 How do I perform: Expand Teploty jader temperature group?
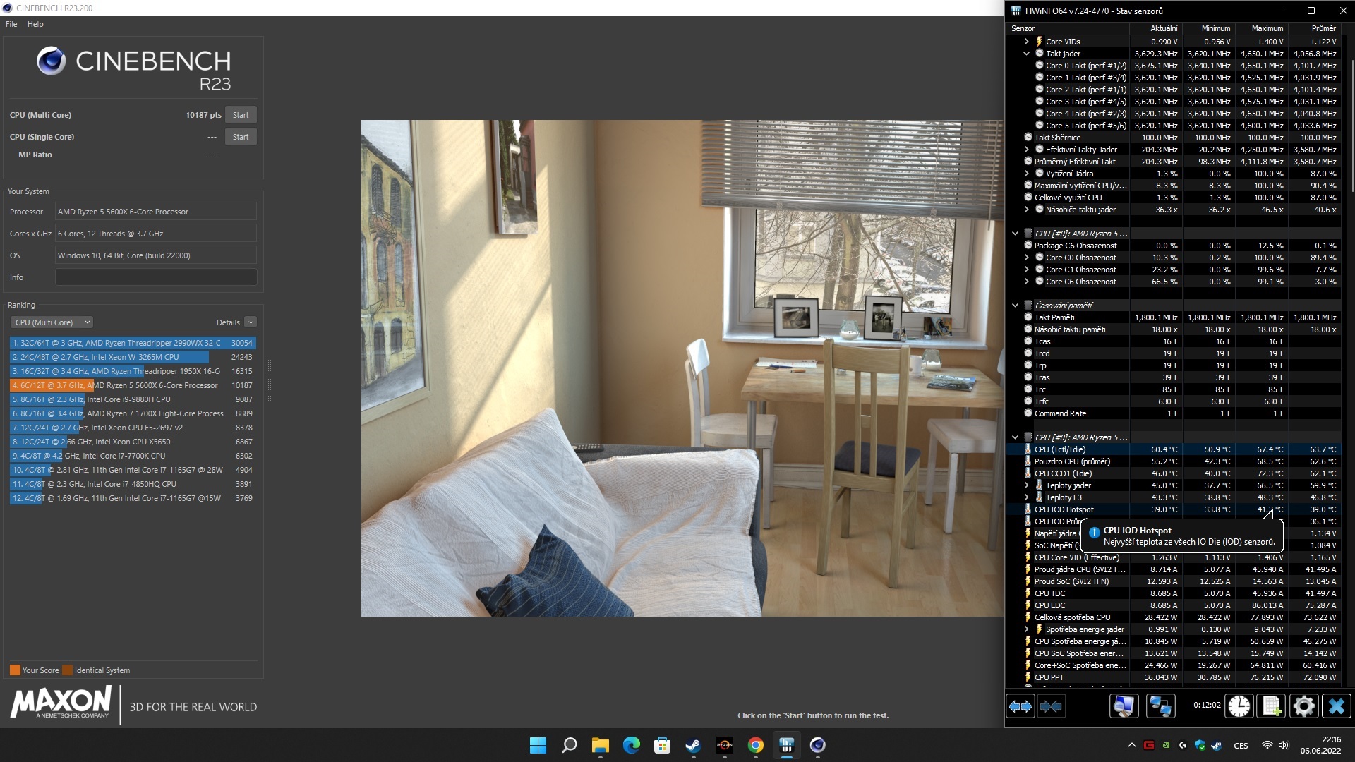click(x=1027, y=485)
